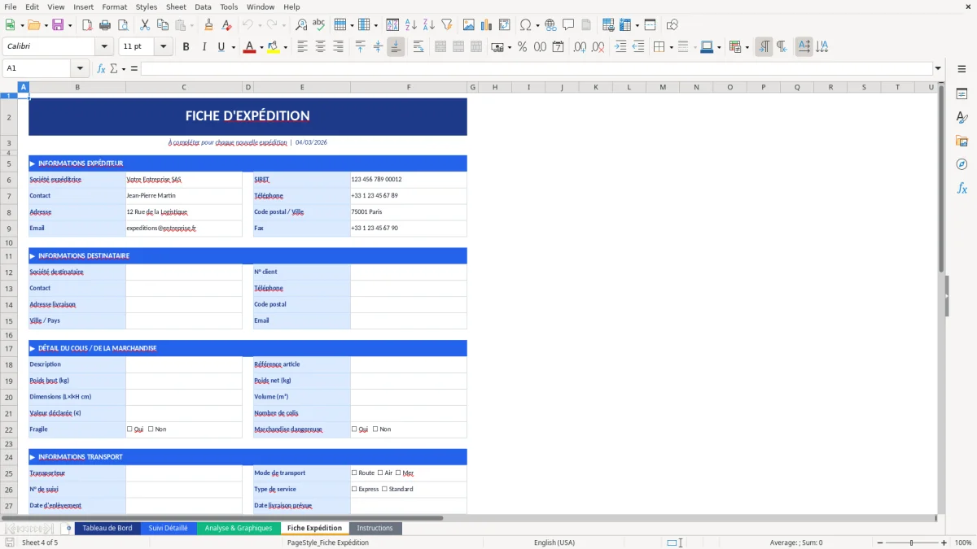The height and width of the screenshot is (549, 977).
Task: Open Borders dropdown arrow
Action: click(x=671, y=47)
